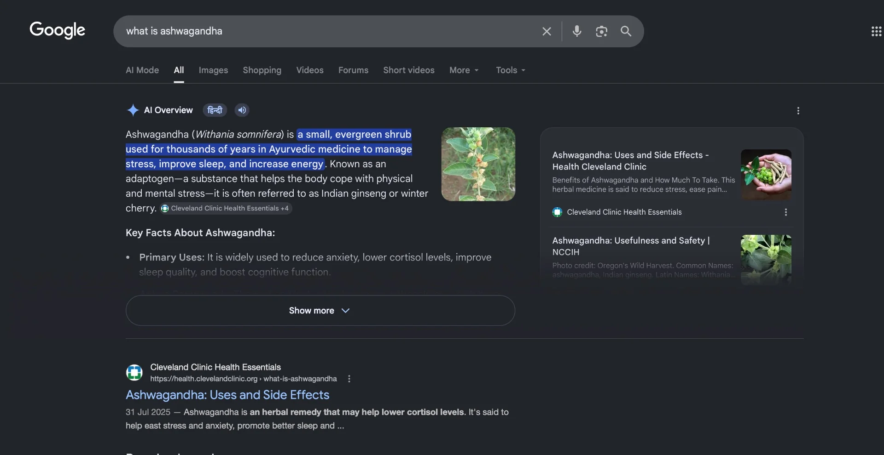Image resolution: width=884 pixels, height=455 pixels.
Task: Open the Ashwagandha: Uses and Side Effects result
Action: pyautogui.click(x=227, y=395)
